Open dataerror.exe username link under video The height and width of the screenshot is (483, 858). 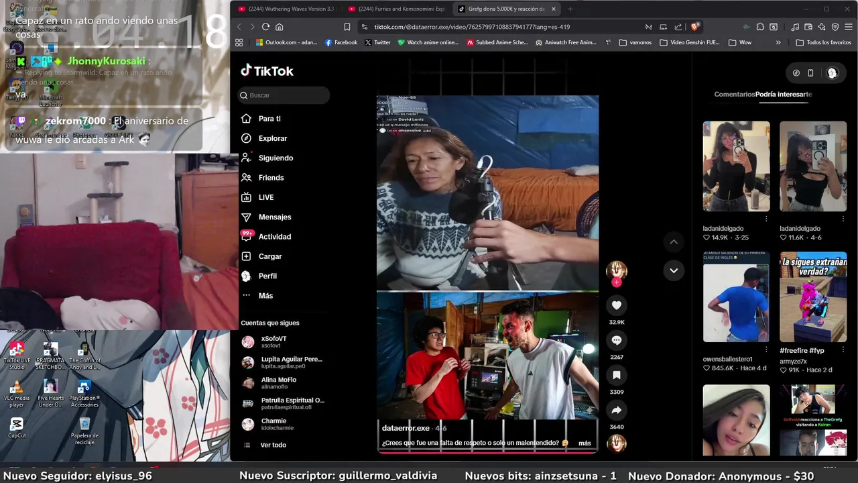(x=406, y=428)
